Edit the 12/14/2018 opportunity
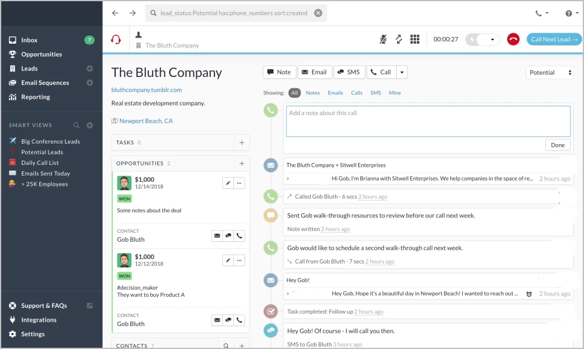The width and height of the screenshot is (584, 349). (228, 183)
